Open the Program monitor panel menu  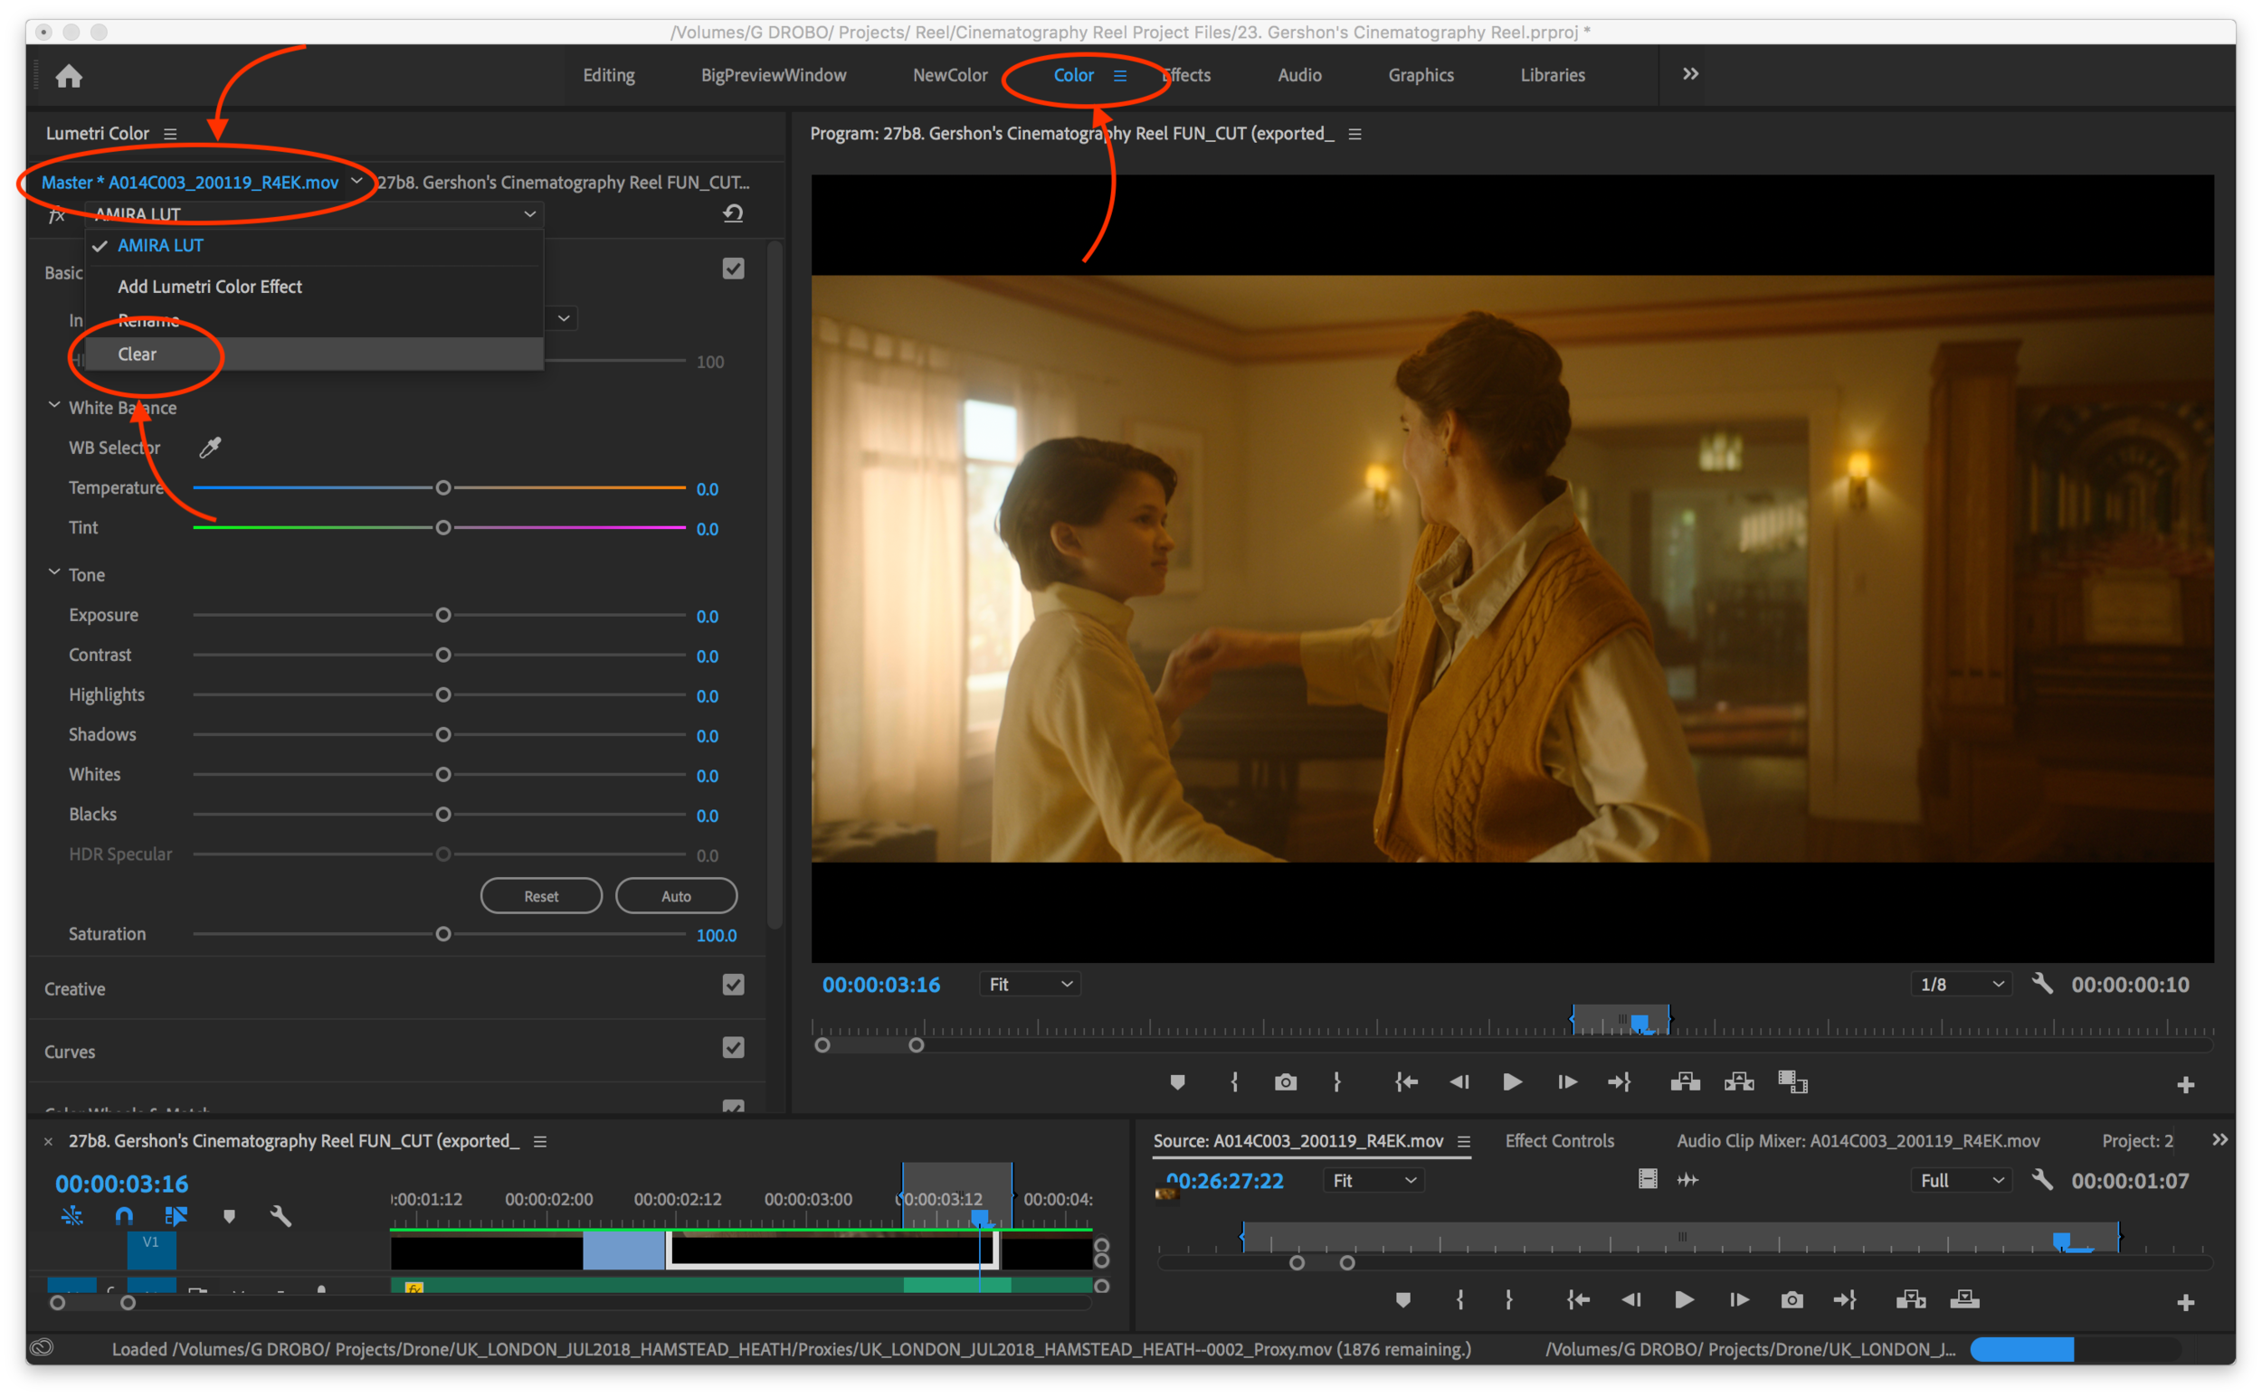[1354, 134]
